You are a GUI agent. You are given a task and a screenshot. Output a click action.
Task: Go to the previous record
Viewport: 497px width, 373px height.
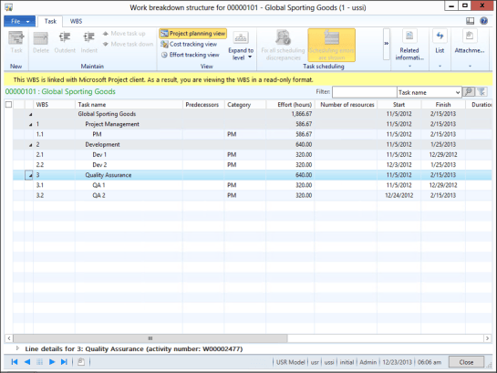pos(27,361)
